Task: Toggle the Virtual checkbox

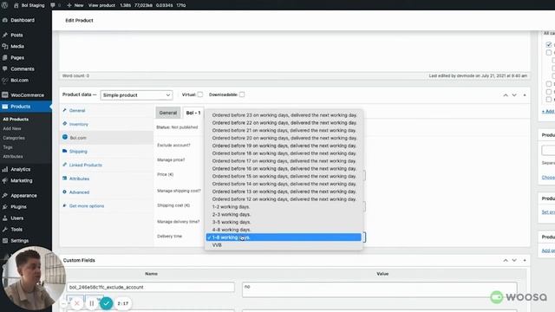Action: click(x=200, y=94)
